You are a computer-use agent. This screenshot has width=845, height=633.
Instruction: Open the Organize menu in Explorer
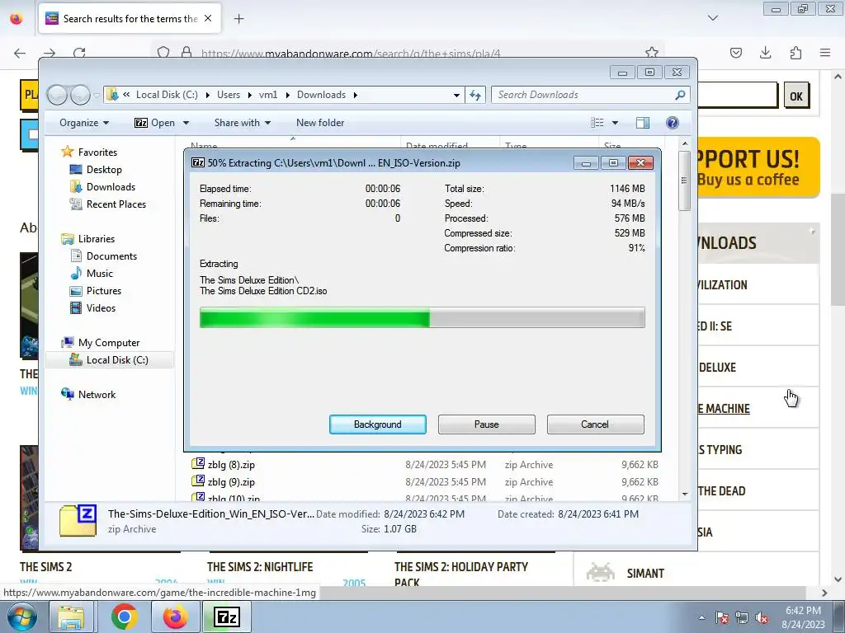(x=84, y=123)
